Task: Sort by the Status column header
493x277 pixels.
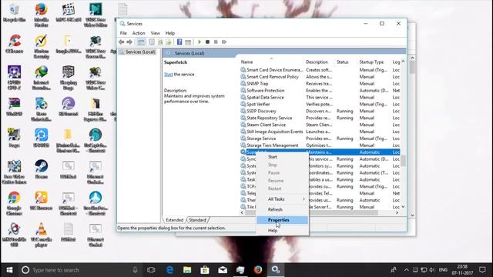Action: [342, 62]
